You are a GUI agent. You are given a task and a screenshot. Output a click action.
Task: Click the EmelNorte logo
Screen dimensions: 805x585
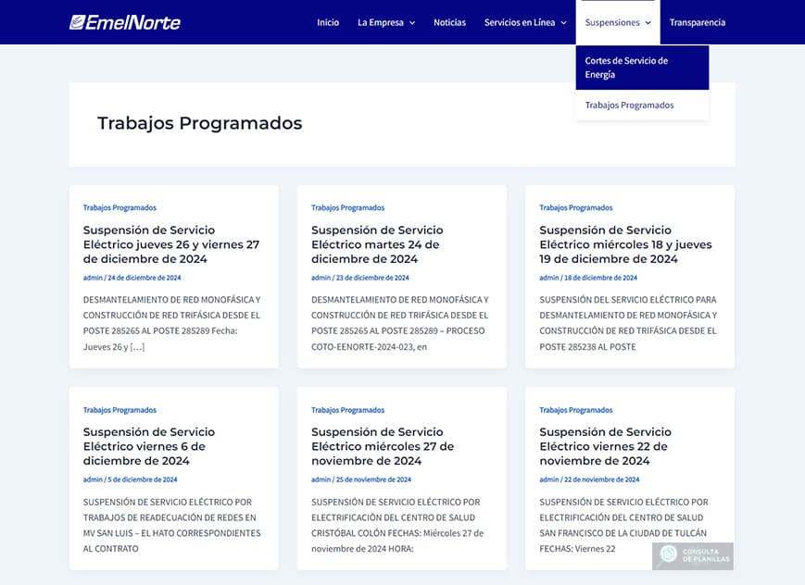(x=123, y=22)
